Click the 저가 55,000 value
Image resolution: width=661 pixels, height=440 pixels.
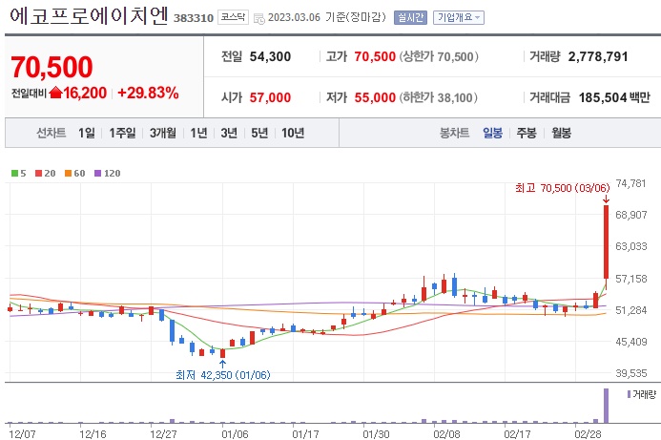point(375,97)
